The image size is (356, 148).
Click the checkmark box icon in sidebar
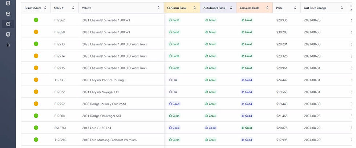[8, 14]
